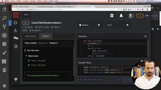Click the 6 kyu rank badge

point(140,16)
